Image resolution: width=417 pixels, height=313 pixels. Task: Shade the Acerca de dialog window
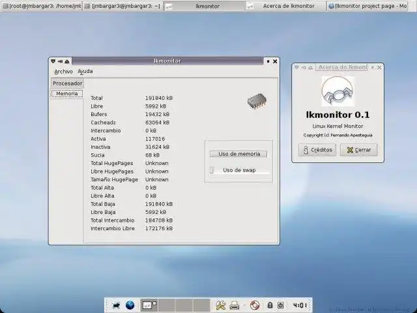pos(310,68)
